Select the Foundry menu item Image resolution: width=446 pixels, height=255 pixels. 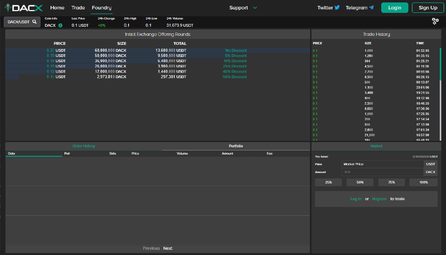coord(102,8)
